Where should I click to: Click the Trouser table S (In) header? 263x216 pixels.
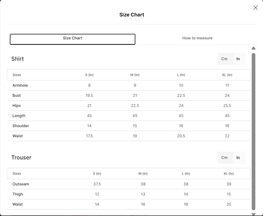click(97, 174)
